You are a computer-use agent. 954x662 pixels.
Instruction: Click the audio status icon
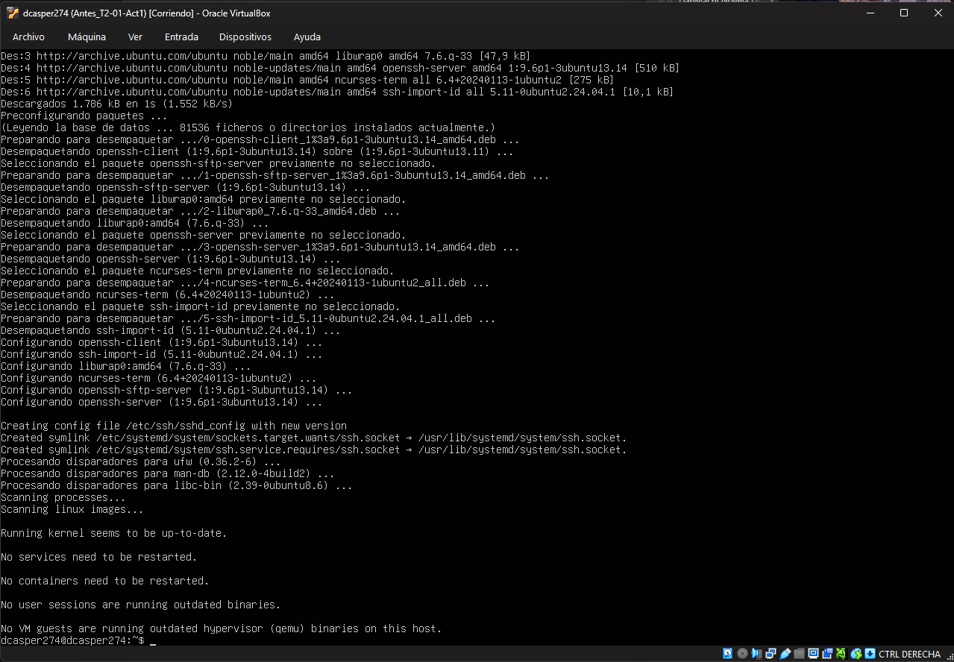(756, 654)
